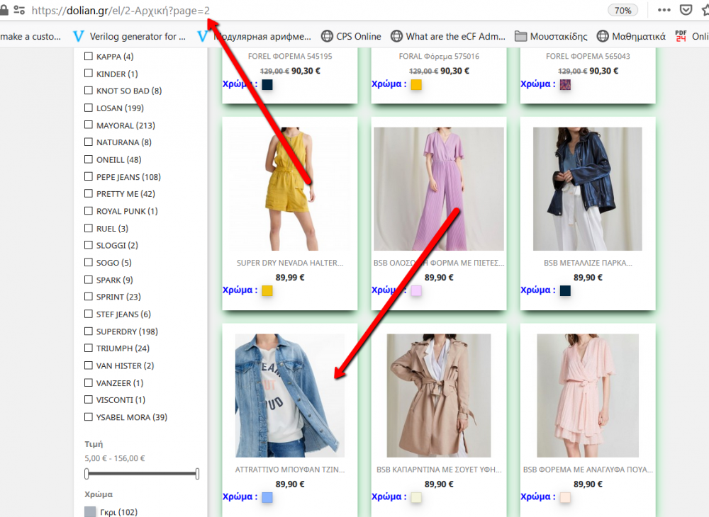Click the left handle of price slider
The width and height of the screenshot is (709, 517).
(x=86, y=474)
